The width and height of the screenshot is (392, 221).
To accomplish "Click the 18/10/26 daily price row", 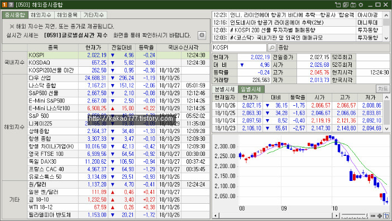I will (298, 105).
